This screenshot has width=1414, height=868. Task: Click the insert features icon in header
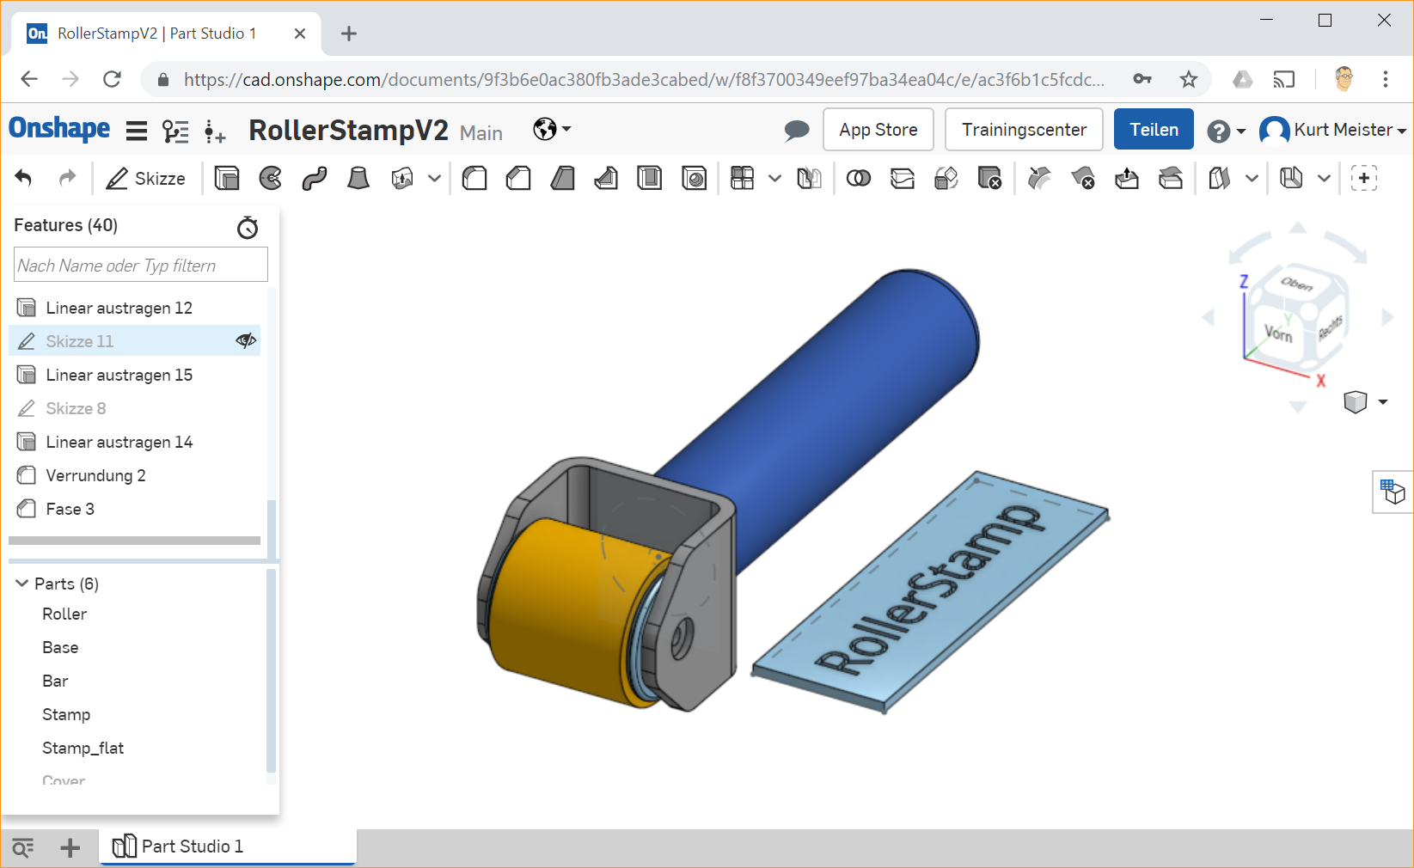(x=214, y=131)
